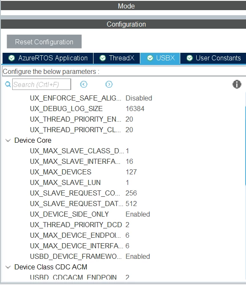Select UX_ENFORCE_SAFE_ALIG... parameter row
The image size is (246, 285).
75,98
